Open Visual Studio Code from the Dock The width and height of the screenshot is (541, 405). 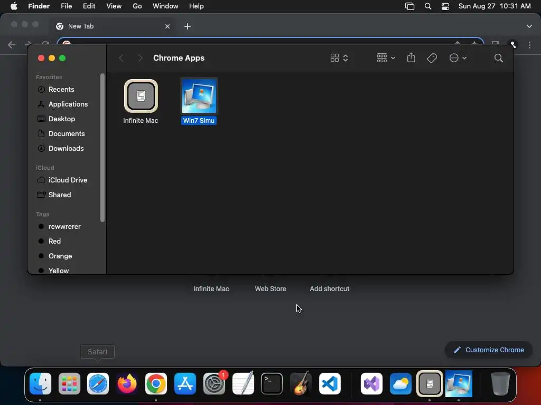click(330, 384)
